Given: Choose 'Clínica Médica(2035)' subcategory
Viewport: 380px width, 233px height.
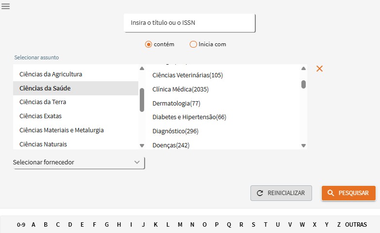Looking at the screenshot, I should [181, 90].
